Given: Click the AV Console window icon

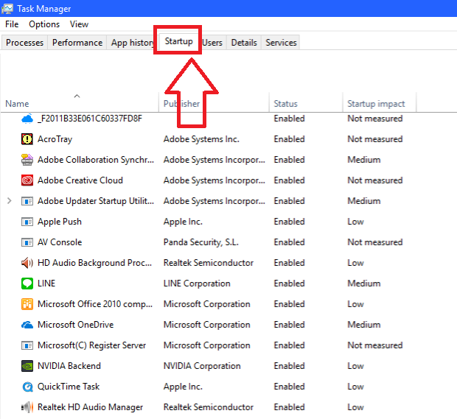Looking at the screenshot, I should 27,242.
